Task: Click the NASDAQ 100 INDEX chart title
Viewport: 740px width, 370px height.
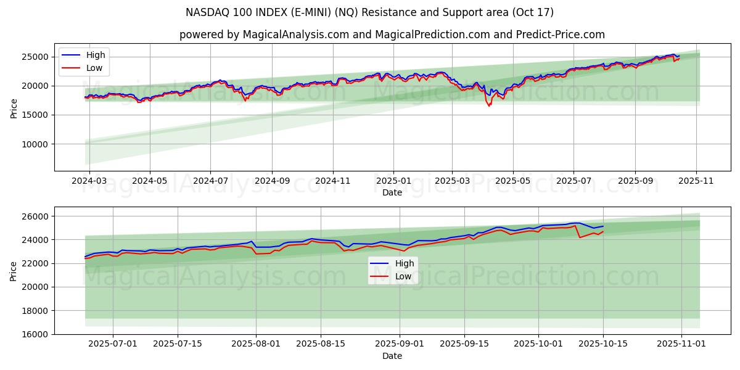Action: [369, 12]
